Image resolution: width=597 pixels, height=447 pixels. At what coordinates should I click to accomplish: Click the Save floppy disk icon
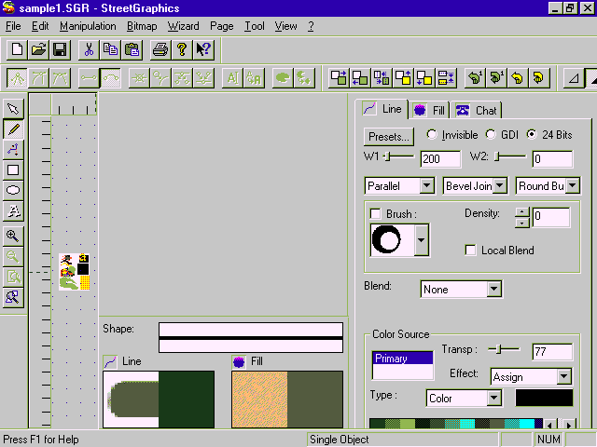tap(60, 49)
